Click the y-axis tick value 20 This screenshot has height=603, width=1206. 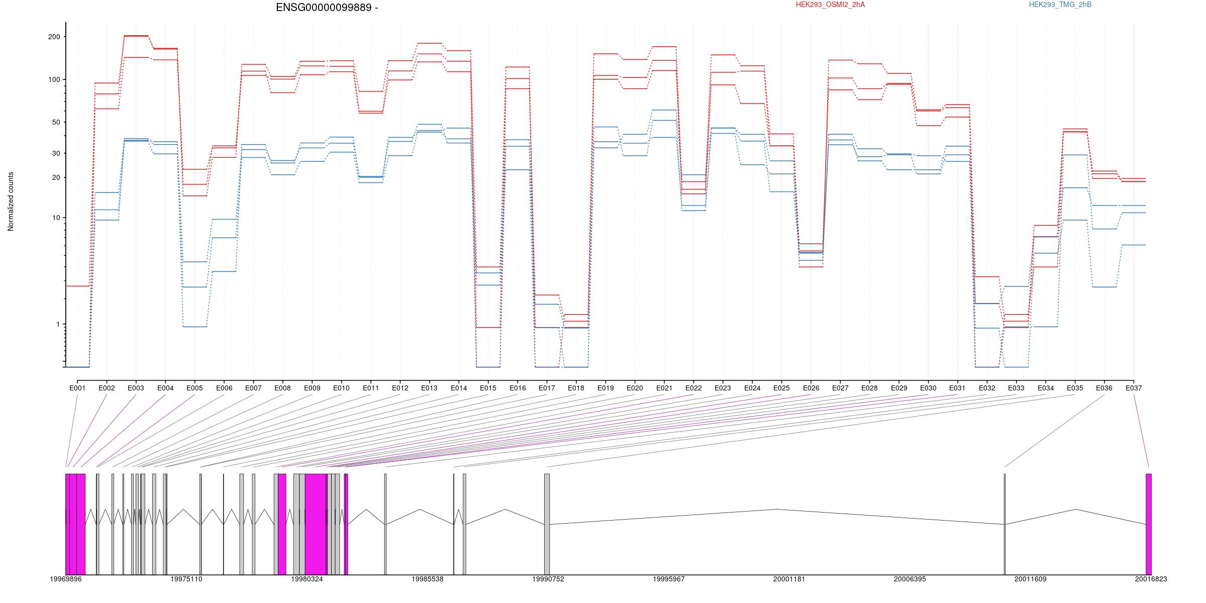[56, 177]
